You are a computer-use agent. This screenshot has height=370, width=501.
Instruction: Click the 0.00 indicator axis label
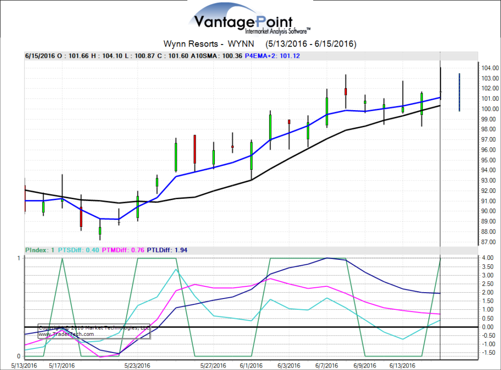(x=488, y=327)
